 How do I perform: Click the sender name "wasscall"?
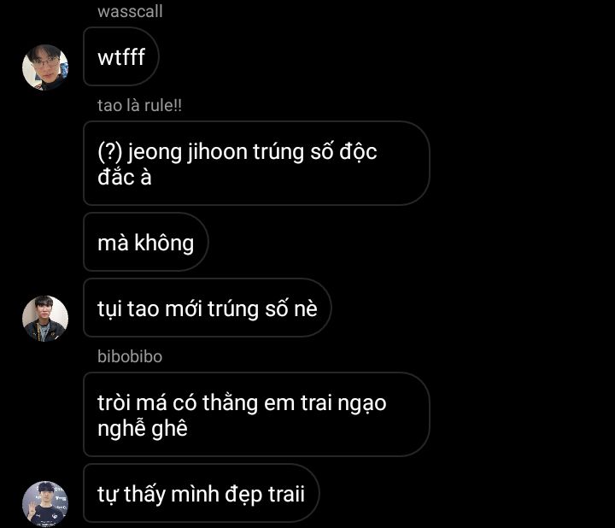point(130,11)
